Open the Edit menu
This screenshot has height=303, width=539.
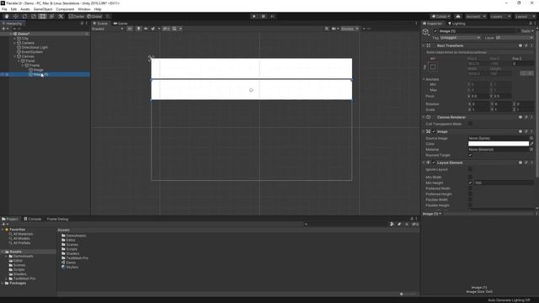pyautogui.click(x=13, y=9)
